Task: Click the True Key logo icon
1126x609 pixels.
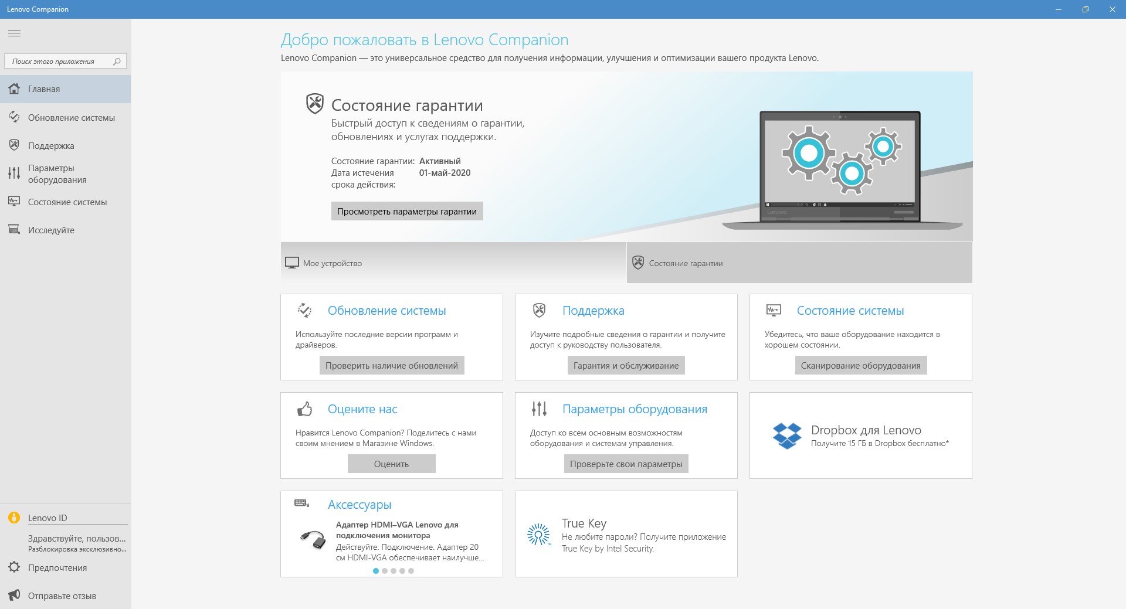Action: [x=539, y=535]
